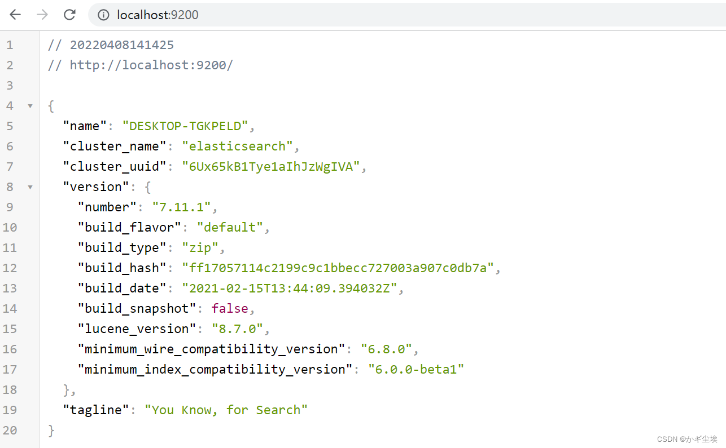Click the false value of build_snapshot
This screenshot has width=726, height=448.
(x=229, y=309)
